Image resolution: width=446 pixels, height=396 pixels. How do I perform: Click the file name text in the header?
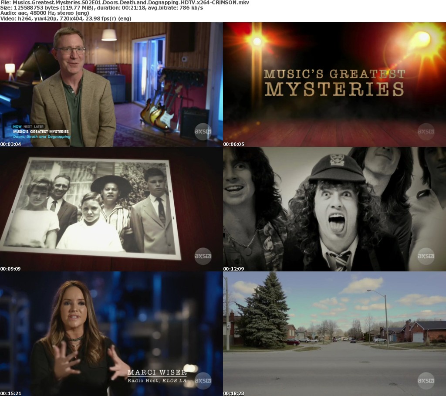[x=132, y=3]
